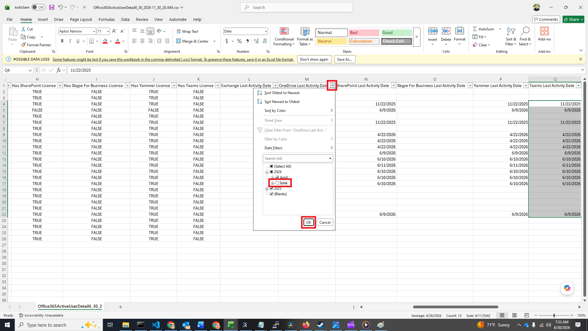Switch to Page Layout view icon
The width and height of the screenshot is (588, 331).
pos(514,315)
